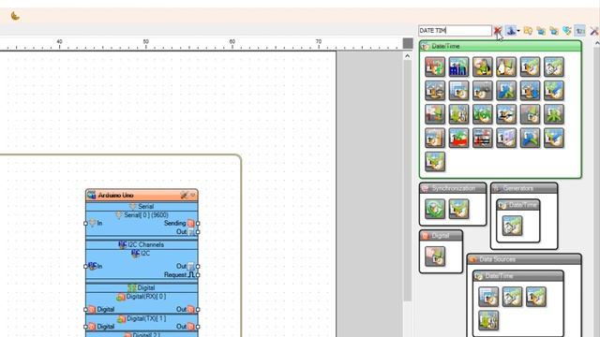
Task: Click the DATE TIM search filter field
Action: click(x=455, y=31)
